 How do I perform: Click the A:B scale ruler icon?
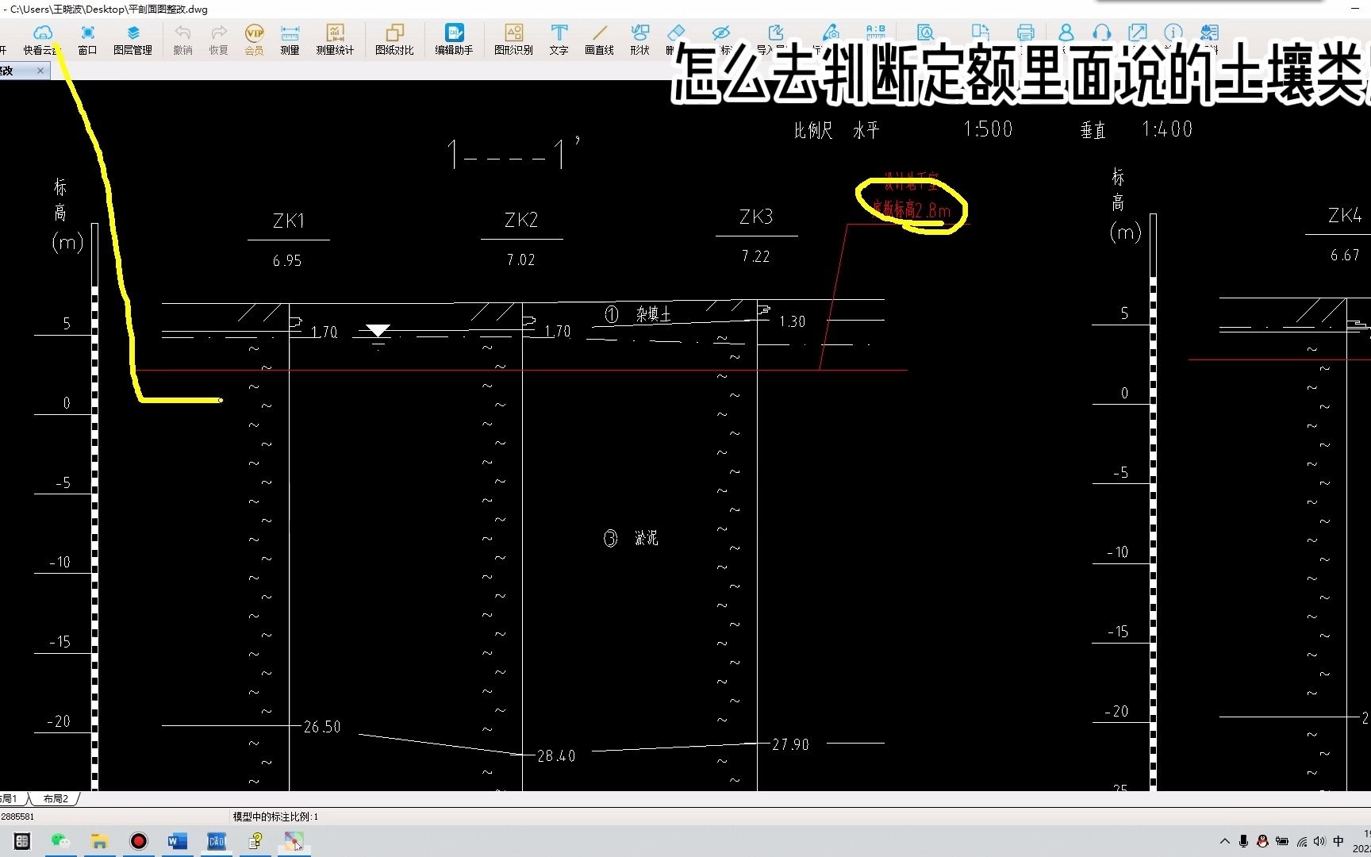tap(876, 33)
